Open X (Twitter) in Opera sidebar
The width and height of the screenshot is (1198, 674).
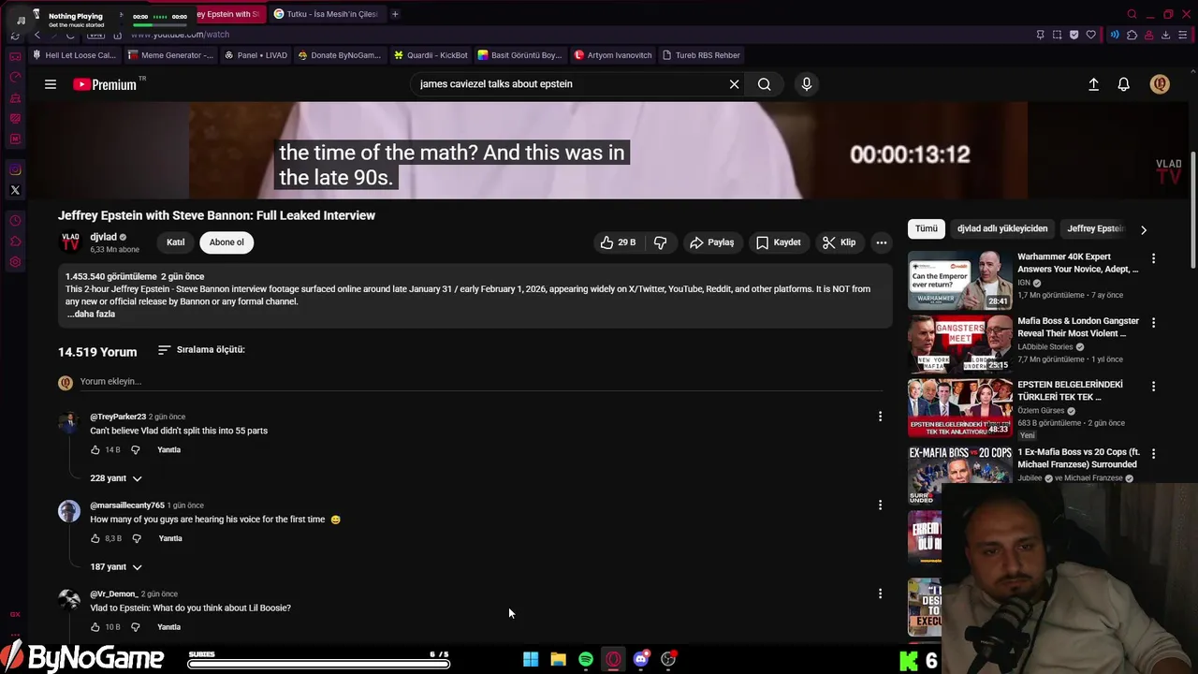[15, 190]
